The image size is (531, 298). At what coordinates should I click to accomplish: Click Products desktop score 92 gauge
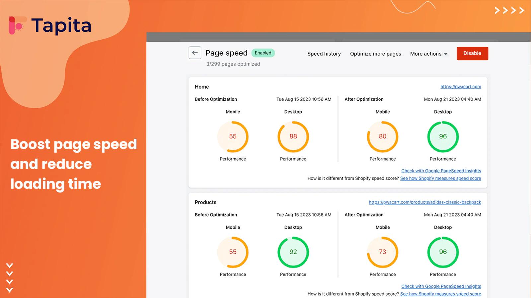293,252
